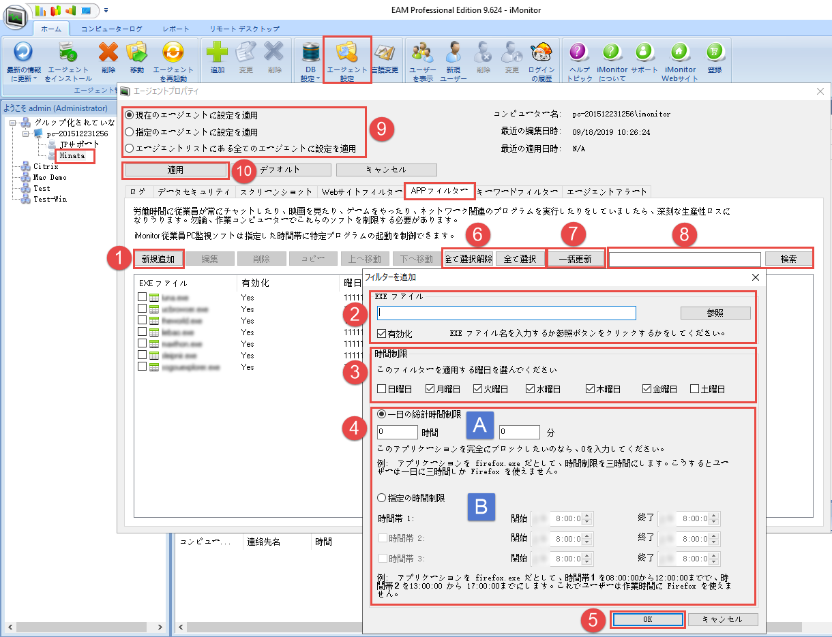Click the 適用 button
This screenshot has height=637, width=832.
pos(175,170)
